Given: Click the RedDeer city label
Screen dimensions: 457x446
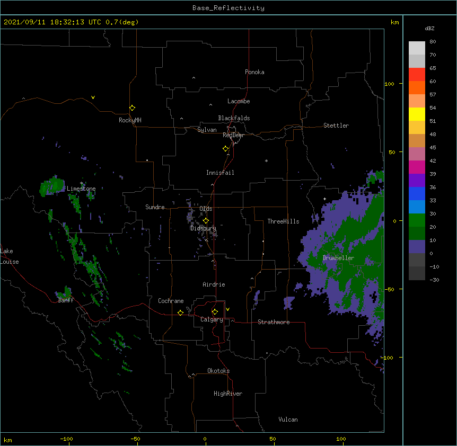Looking at the screenshot, I should pos(233,135).
